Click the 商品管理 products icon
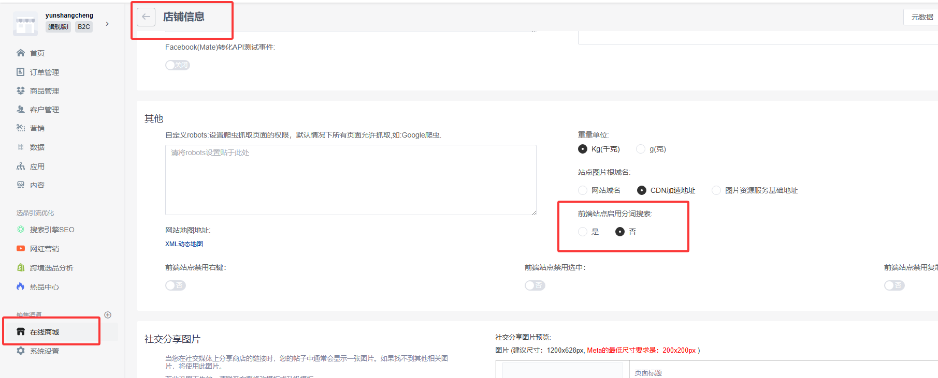The width and height of the screenshot is (938, 378). pos(21,90)
